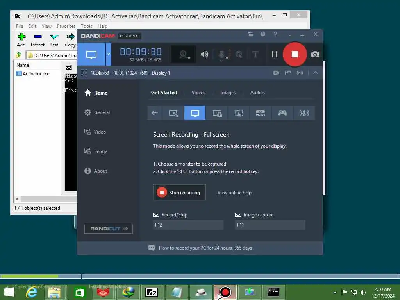Open the mode dropdown next to the monitor button
This screenshot has height=300, width=400.
[x=109, y=54]
